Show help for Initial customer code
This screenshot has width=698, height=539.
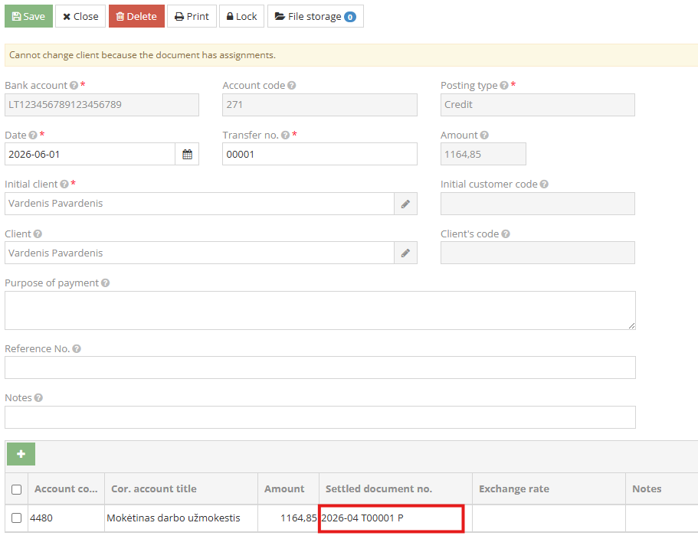tap(544, 184)
